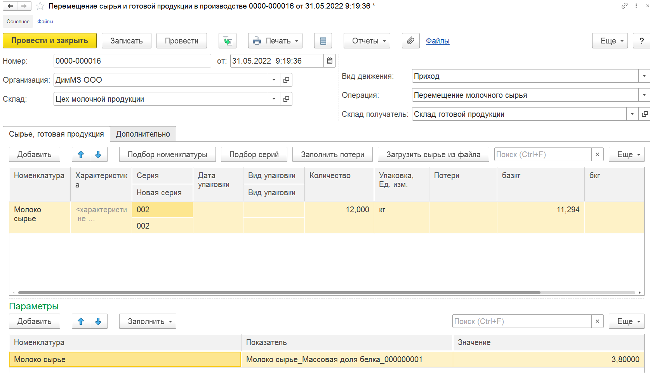Open the Дополнительно tab
Image resolution: width=650 pixels, height=373 pixels.
(143, 134)
